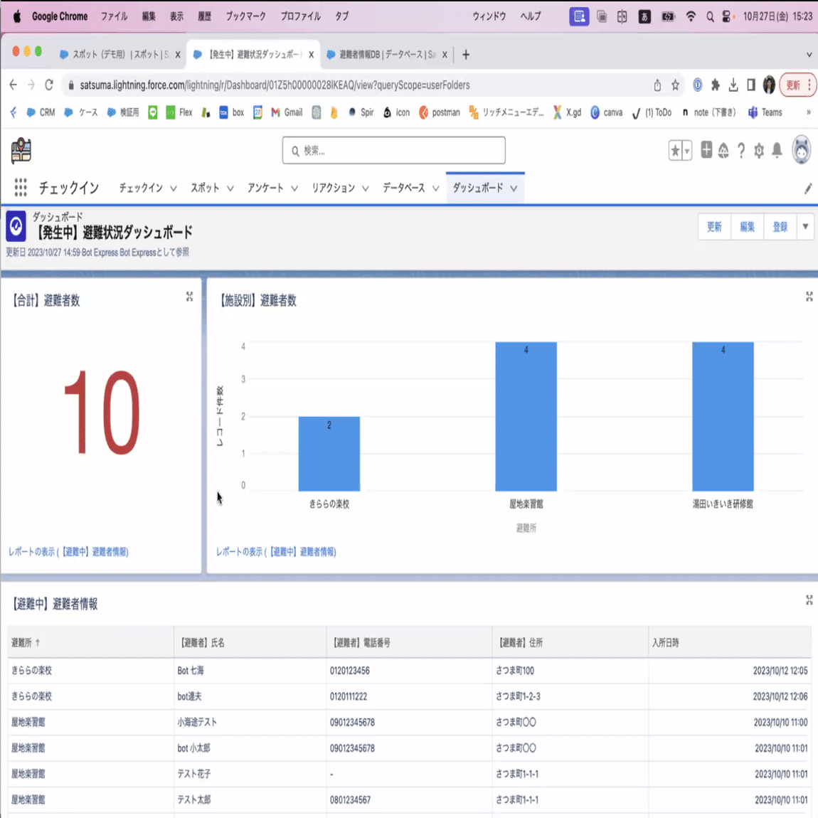Viewport: 818px width, 818px height.
Task: Open the データベース navigation tab
Action: [x=404, y=188]
